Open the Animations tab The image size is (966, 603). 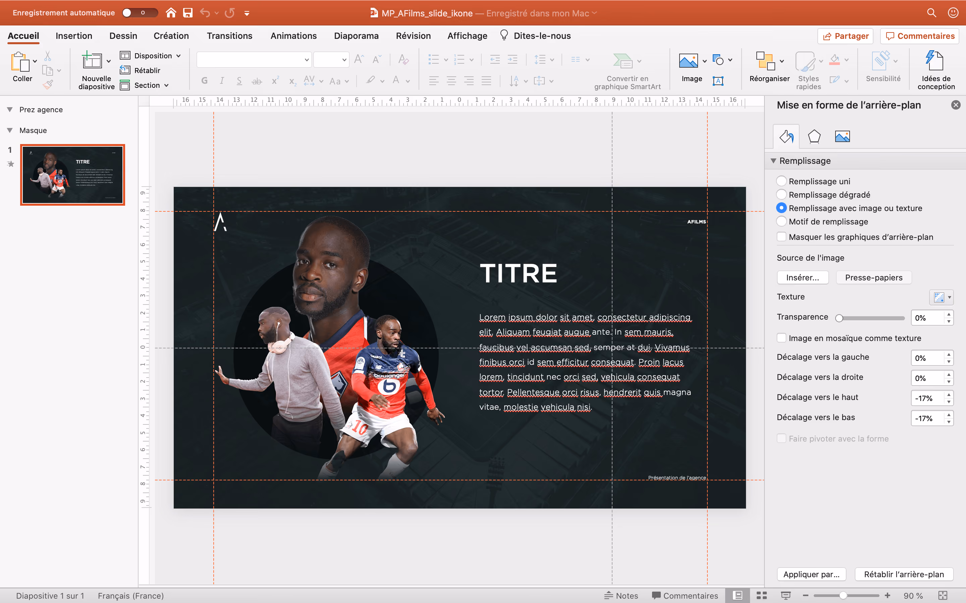point(293,36)
